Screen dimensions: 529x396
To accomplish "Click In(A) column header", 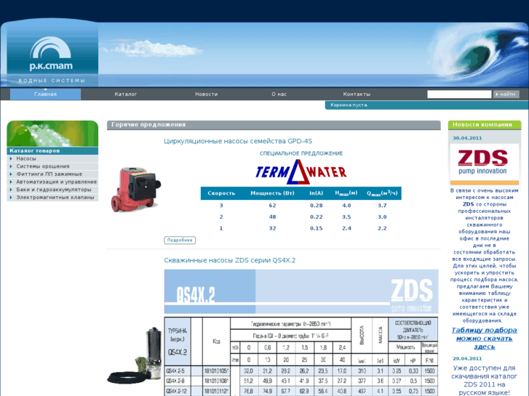I will tap(316, 193).
